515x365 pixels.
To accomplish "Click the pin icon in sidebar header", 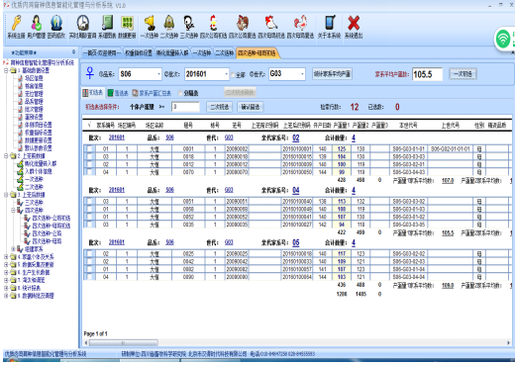I will tap(73, 52).
